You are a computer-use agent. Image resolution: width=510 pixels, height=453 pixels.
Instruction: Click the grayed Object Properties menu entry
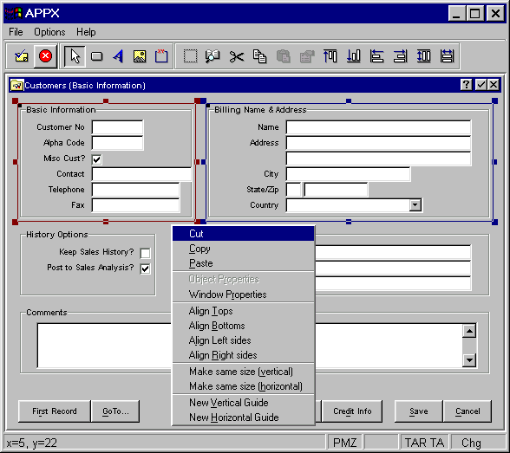(x=243, y=279)
